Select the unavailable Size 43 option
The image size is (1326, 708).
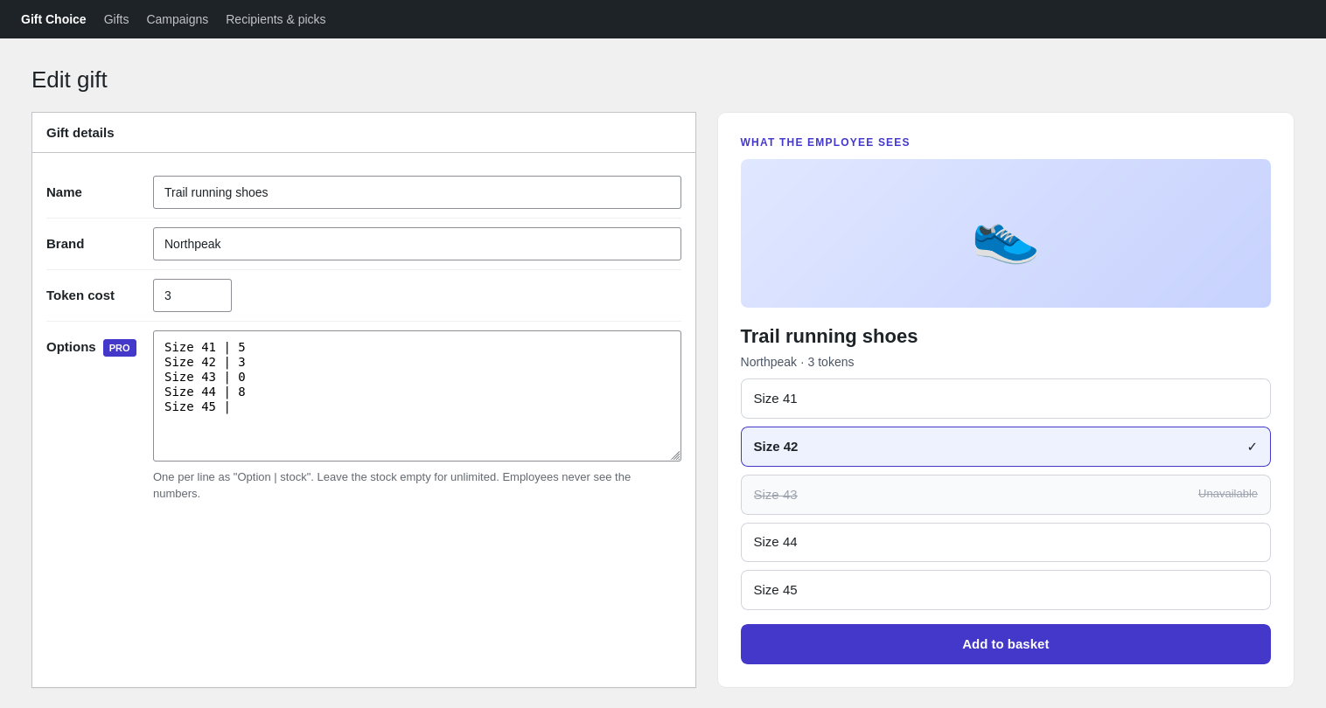1005,495
